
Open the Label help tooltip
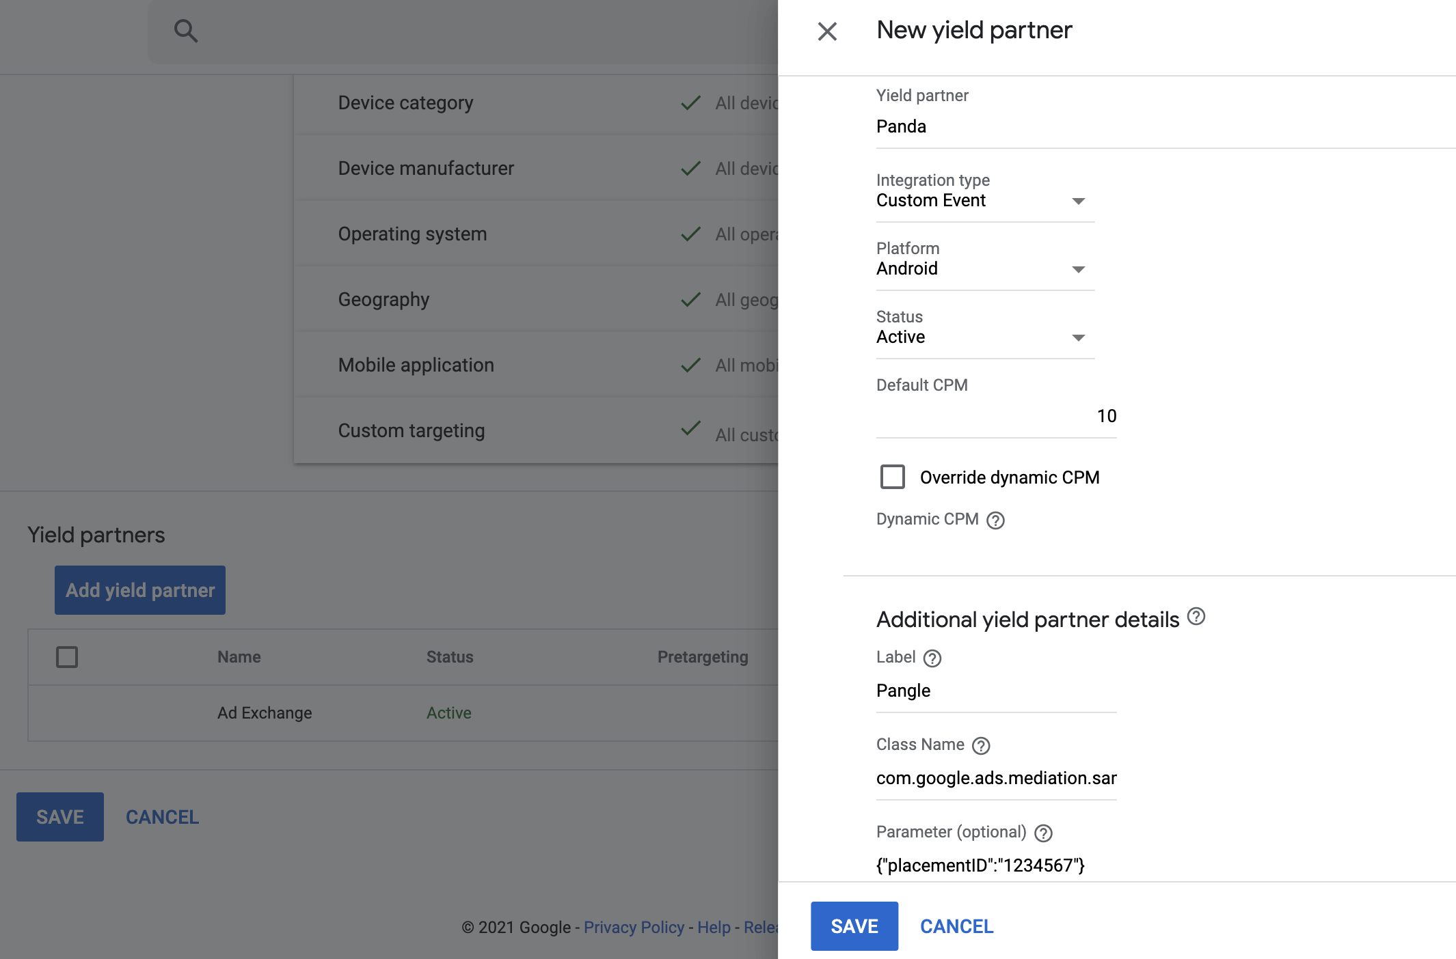[932, 658]
